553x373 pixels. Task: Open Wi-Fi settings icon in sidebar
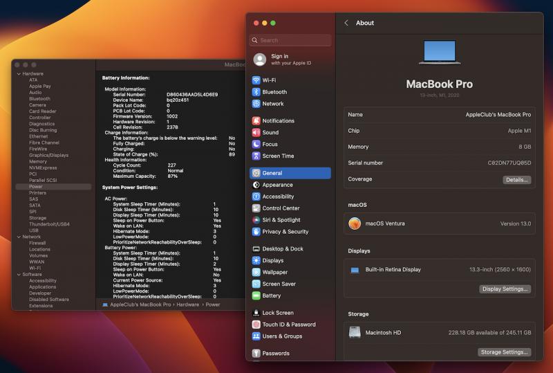click(x=256, y=80)
